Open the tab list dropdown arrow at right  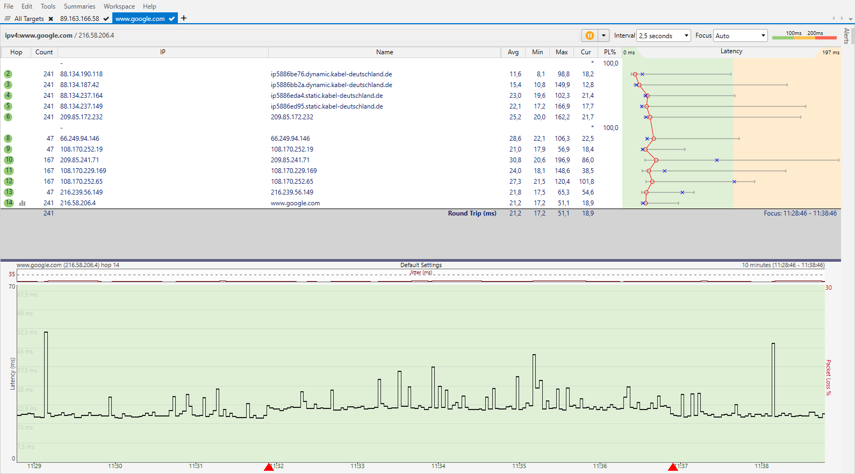click(x=850, y=18)
